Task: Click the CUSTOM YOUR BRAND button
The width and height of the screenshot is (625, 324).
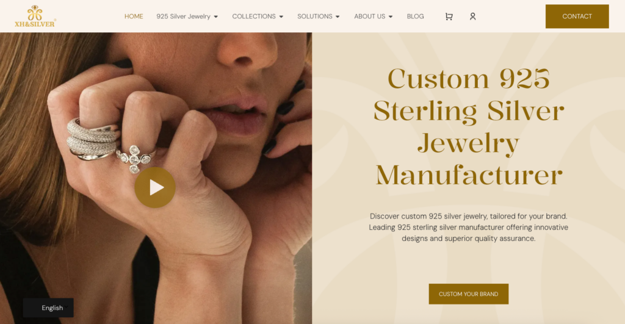Action: (x=469, y=294)
